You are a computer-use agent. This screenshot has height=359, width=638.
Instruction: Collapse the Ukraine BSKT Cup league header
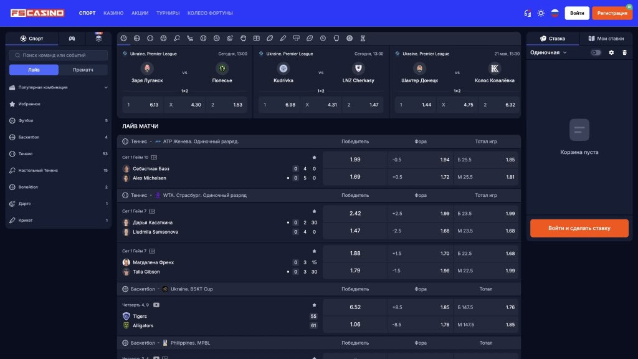click(319, 289)
